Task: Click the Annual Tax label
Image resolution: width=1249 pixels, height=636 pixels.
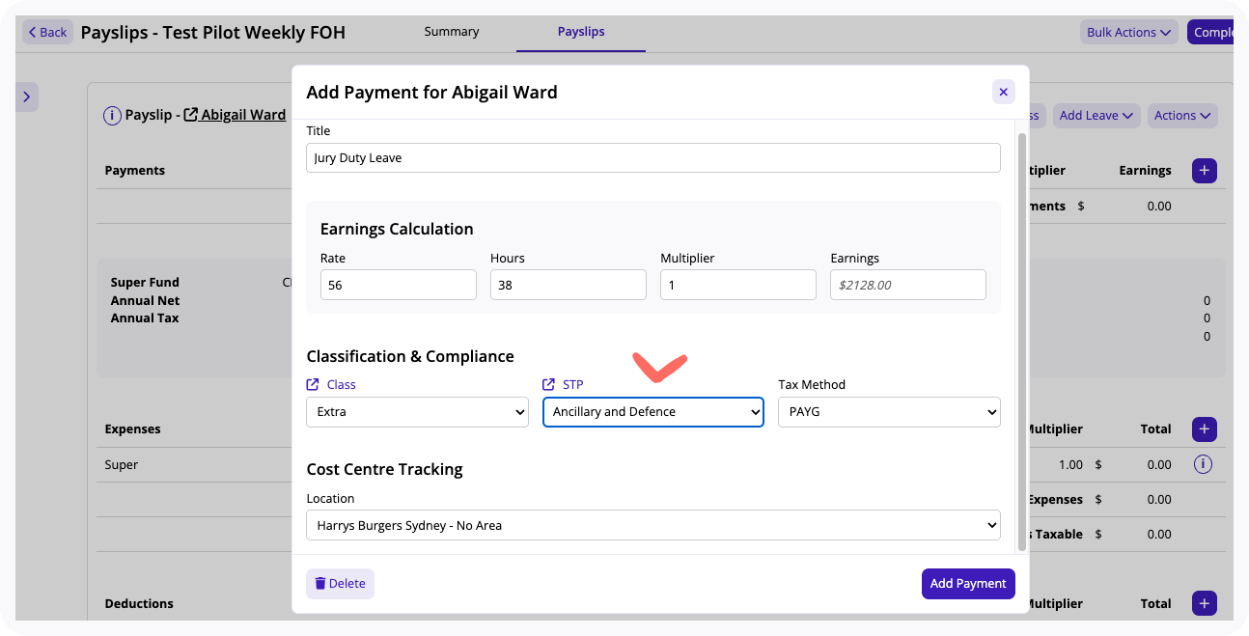Action: [x=145, y=318]
